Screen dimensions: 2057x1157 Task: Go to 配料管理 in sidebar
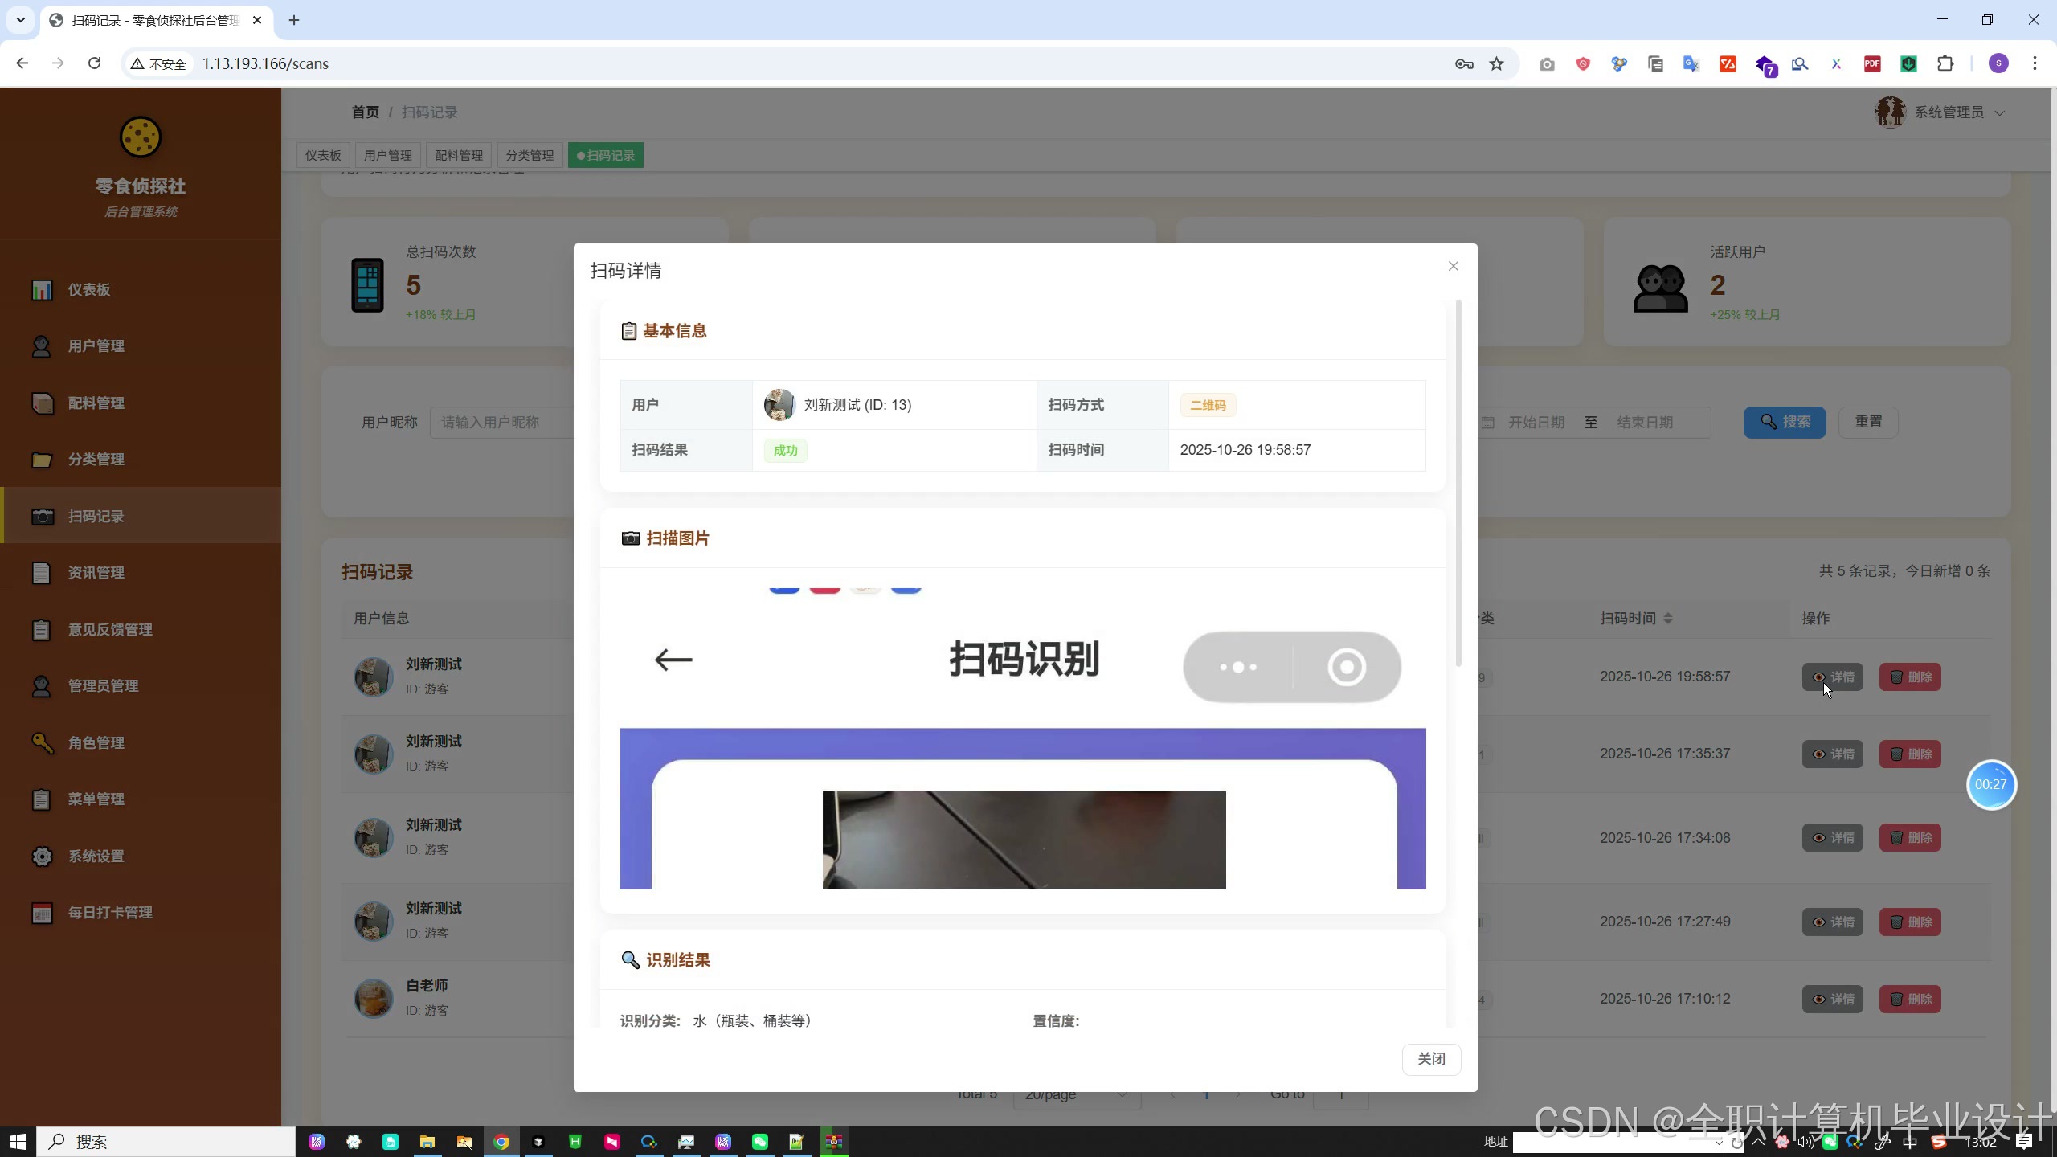(96, 403)
